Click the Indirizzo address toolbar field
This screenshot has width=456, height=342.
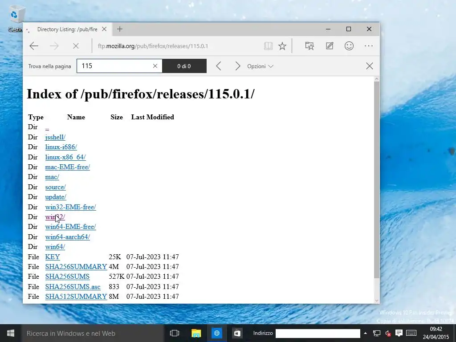click(318, 333)
